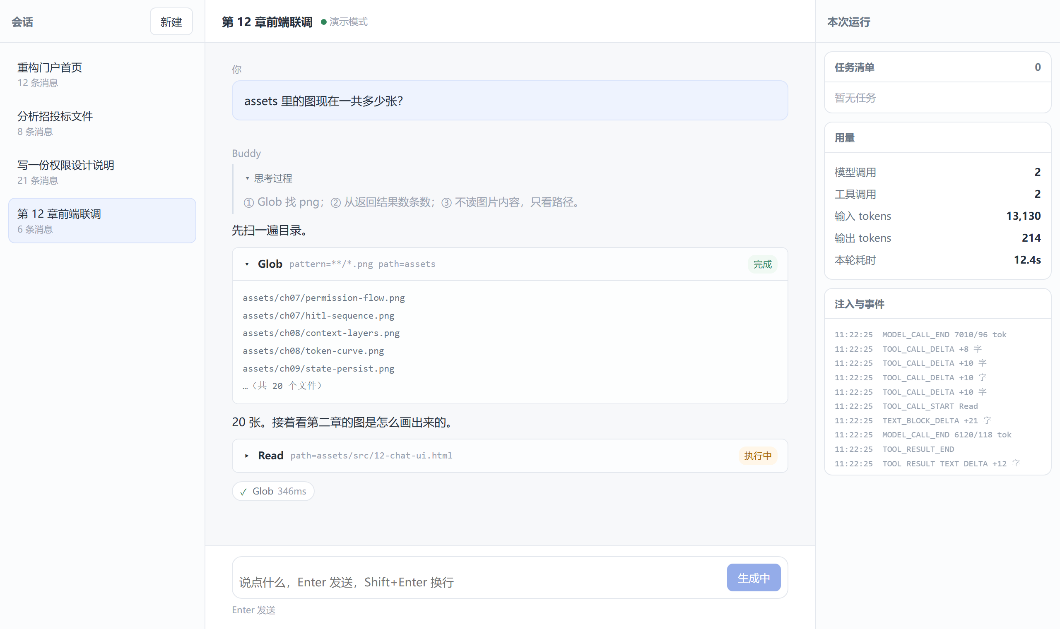This screenshot has width=1060, height=629.
Task: Click the 模型调用 usage row
Action: pyautogui.click(x=937, y=172)
